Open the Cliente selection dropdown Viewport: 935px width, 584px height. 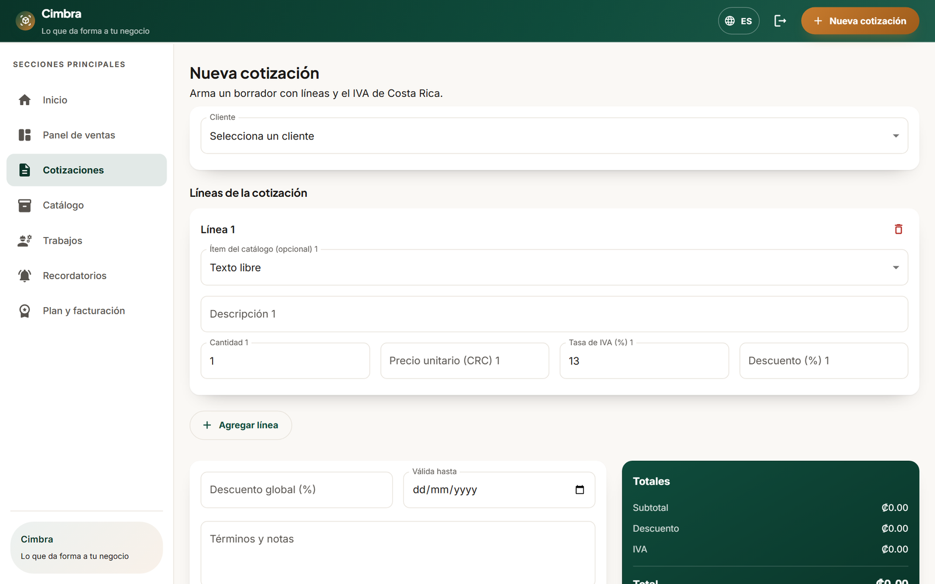(x=554, y=136)
